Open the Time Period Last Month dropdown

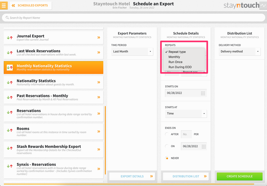click(132, 51)
